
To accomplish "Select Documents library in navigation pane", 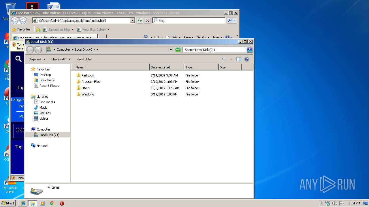I will pyautogui.click(x=47, y=102).
